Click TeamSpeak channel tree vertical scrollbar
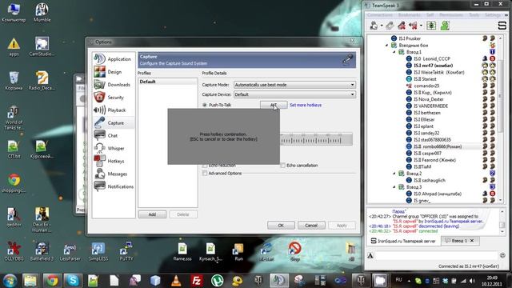This screenshot has width=512, height=288. tap(500, 119)
